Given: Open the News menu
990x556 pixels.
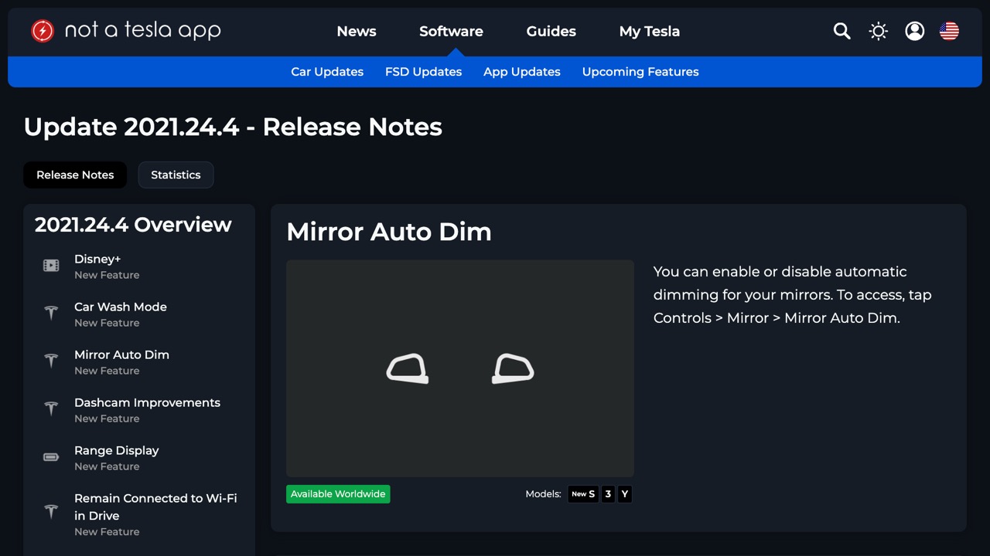Looking at the screenshot, I should pos(357,32).
